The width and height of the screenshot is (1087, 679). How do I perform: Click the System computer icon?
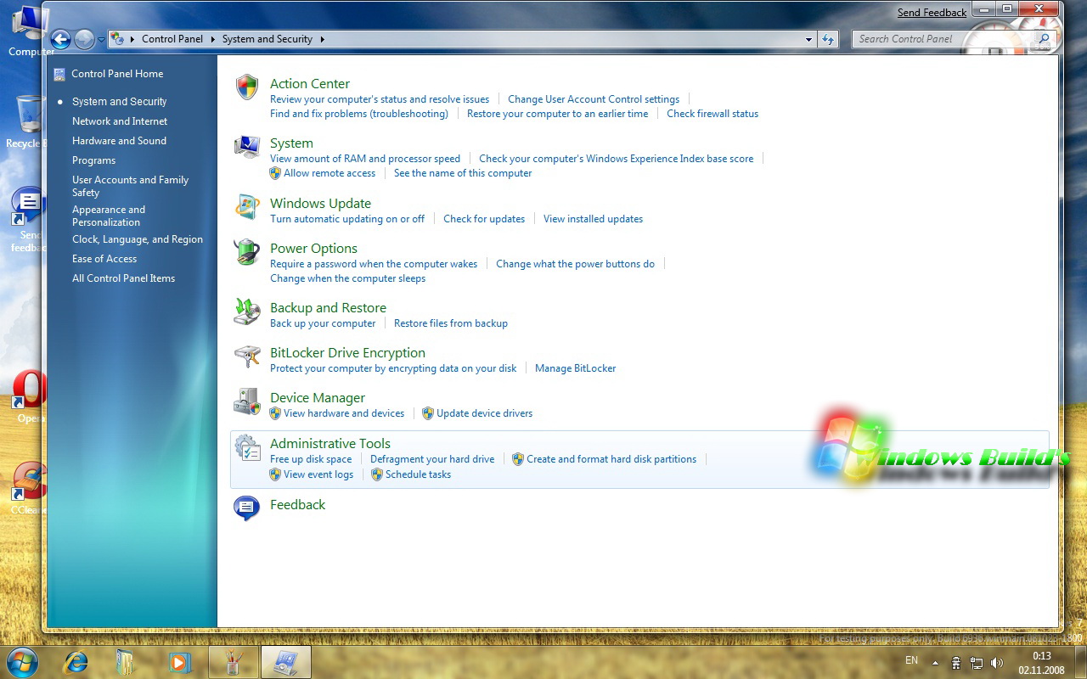[x=247, y=147]
